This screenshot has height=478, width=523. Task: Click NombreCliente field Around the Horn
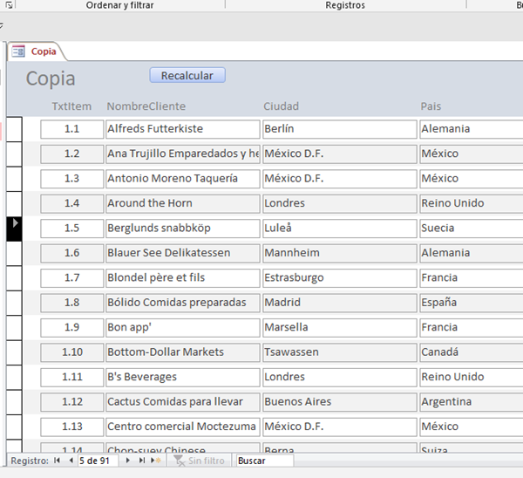[182, 203]
